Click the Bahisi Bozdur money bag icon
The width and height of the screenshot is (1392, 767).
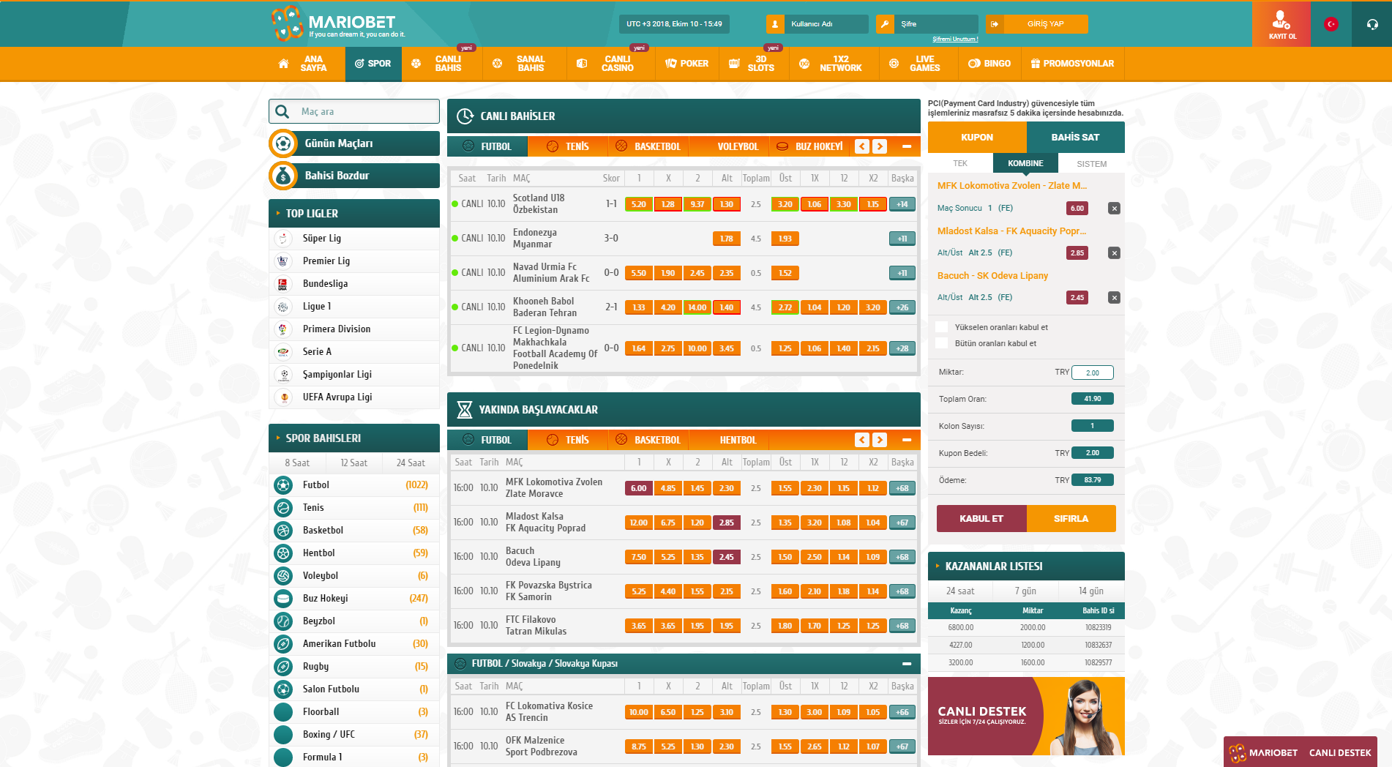(283, 176)
